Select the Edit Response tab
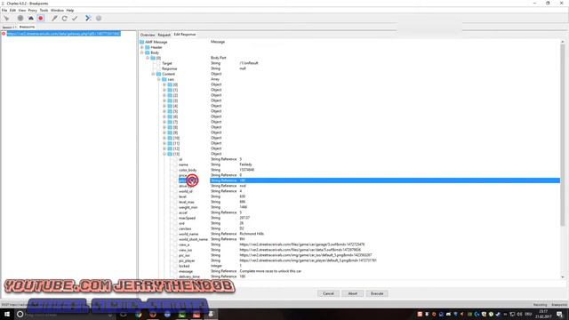This screenshot has height=320, width=569. [185, 35]
